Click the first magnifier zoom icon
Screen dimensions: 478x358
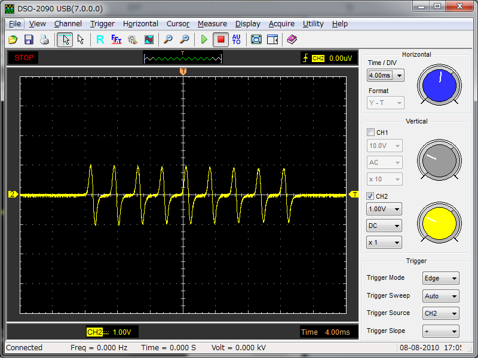tap(168, 39)
